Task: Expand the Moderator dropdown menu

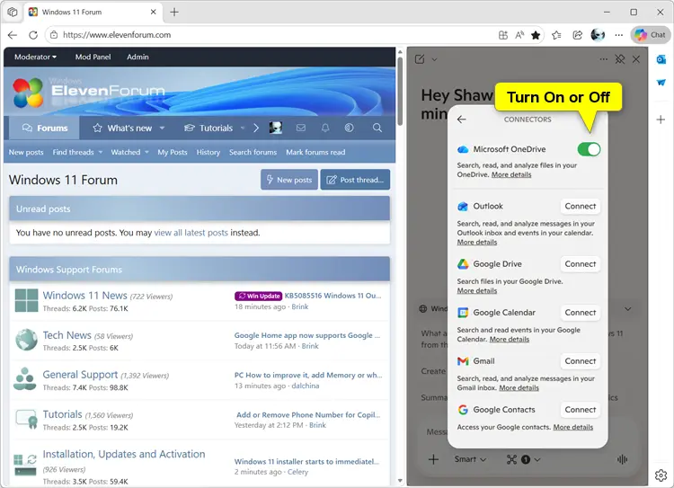Action: 35,57
